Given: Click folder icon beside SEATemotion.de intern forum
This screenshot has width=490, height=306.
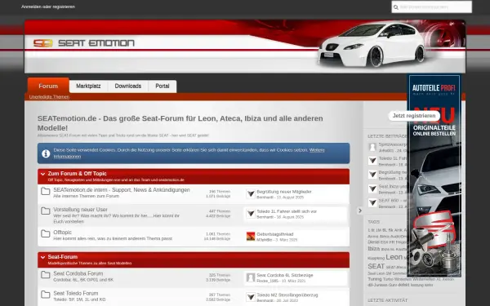Looking at the screenshot, I should tap(45, 191).
